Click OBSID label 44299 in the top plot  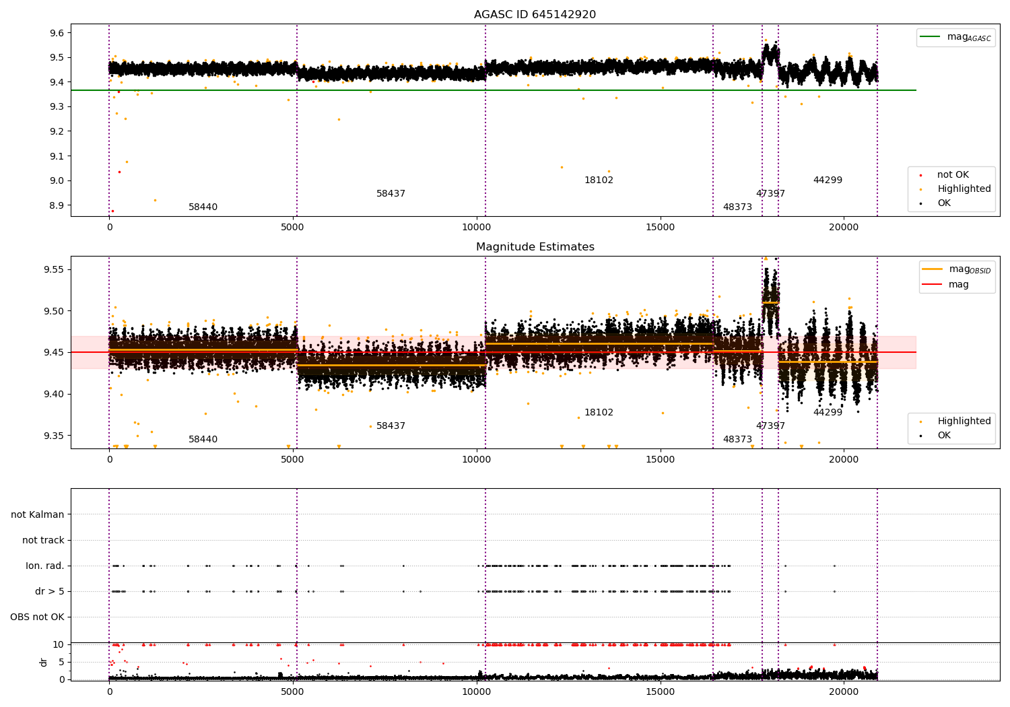click(x=828, y=180)
